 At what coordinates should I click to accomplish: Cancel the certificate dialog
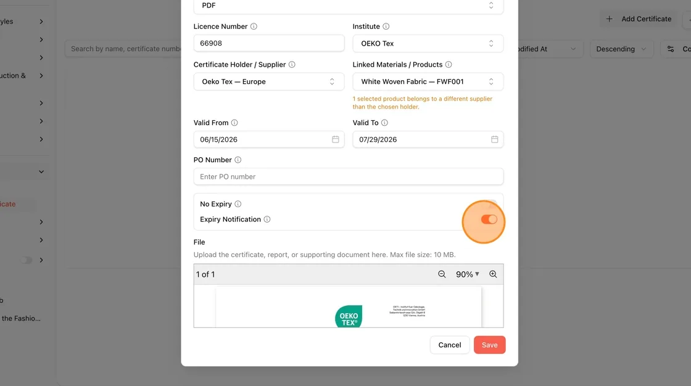click(450, 345)
